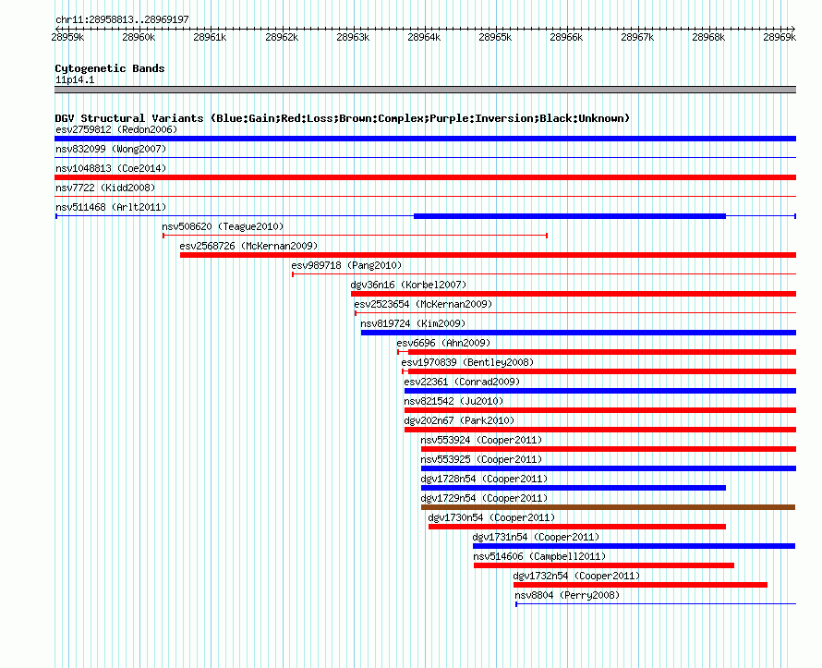Click the esv989718 (Pang2010) label

pos(346,265)
